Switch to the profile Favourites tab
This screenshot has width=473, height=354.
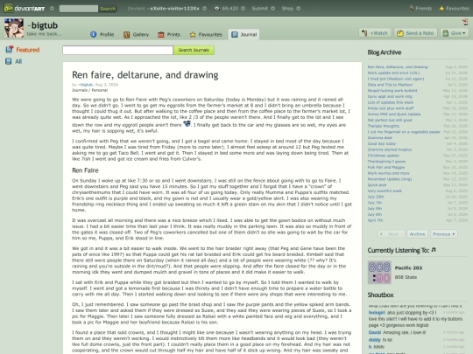coord(206,34)
